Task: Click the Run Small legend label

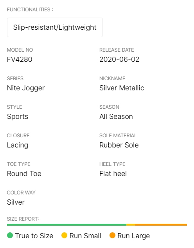Action: coord(85,235)
